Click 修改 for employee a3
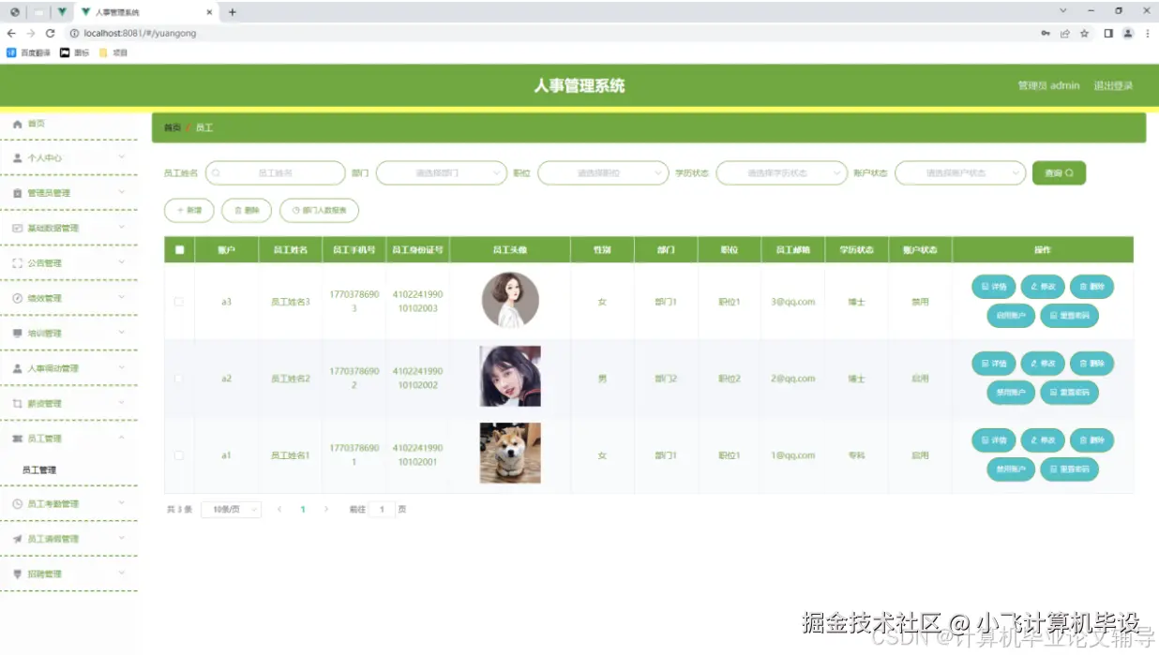 1043,286
